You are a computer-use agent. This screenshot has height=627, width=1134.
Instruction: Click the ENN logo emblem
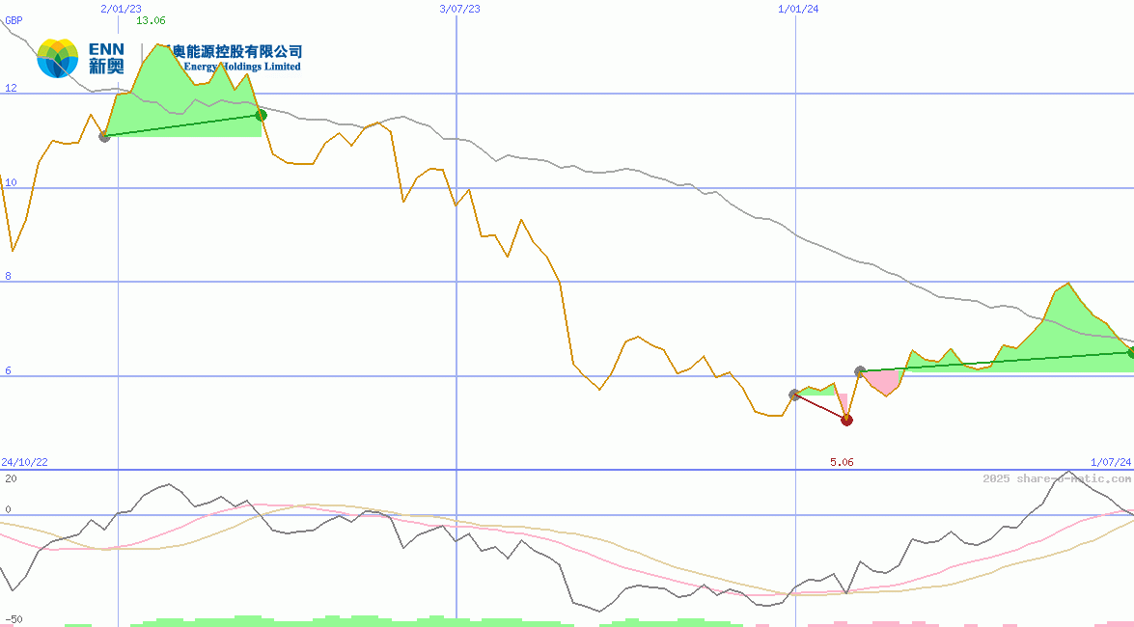pyautogui.click(x=57, y=59)
